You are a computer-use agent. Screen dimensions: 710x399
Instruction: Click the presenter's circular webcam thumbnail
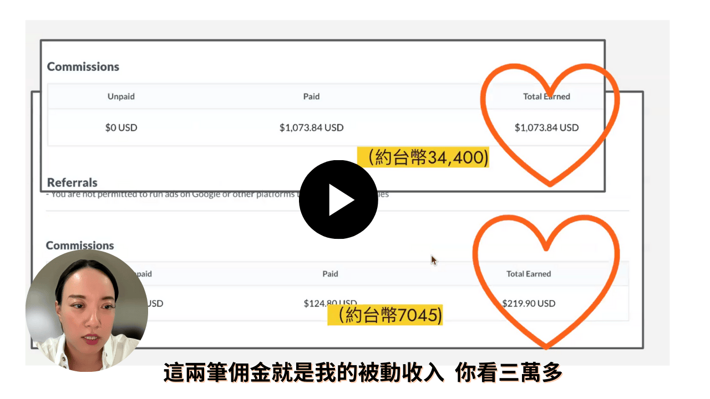pos(87,310)
